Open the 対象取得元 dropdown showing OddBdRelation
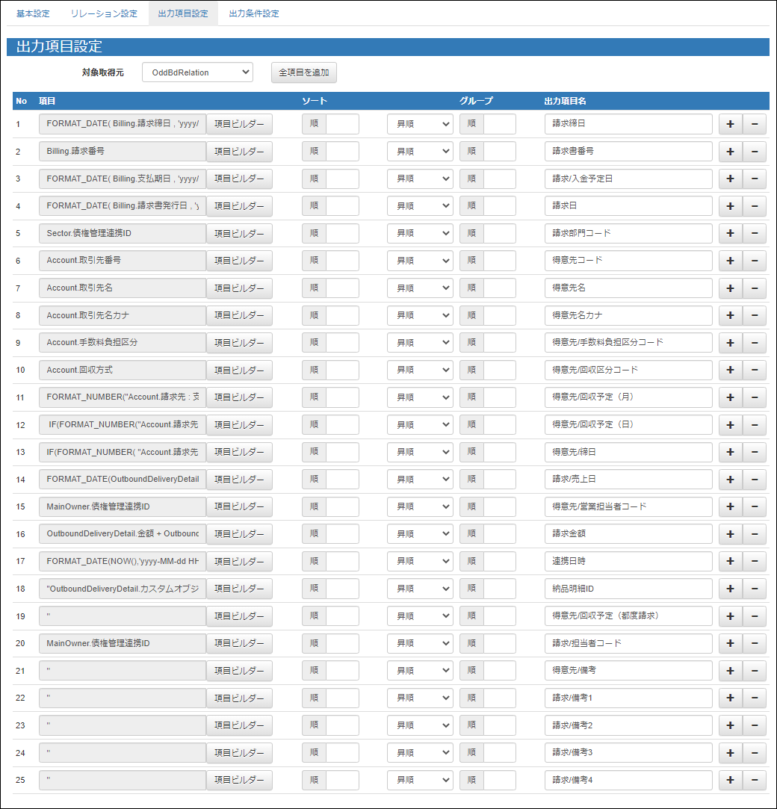 coord(197,72)
